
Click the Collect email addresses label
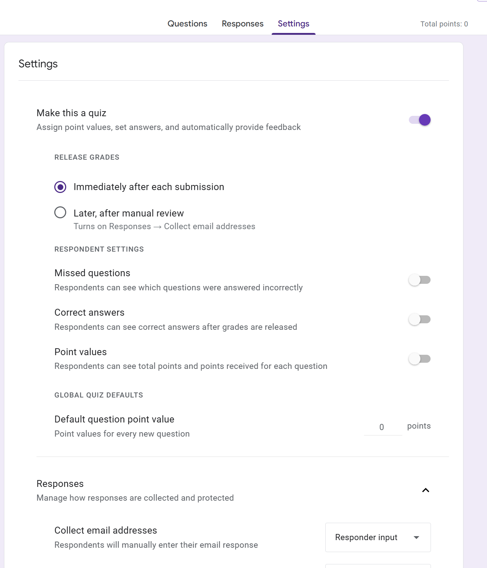click(106, 530)
